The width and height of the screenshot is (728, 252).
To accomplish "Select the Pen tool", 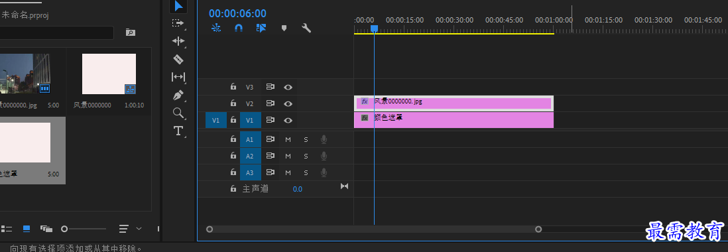I will [178, 95].
